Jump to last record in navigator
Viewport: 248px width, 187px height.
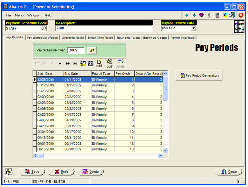coord(75,63)
